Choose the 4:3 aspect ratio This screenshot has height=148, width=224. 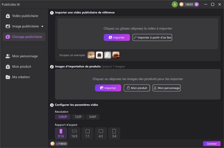(x=101, y=133)
